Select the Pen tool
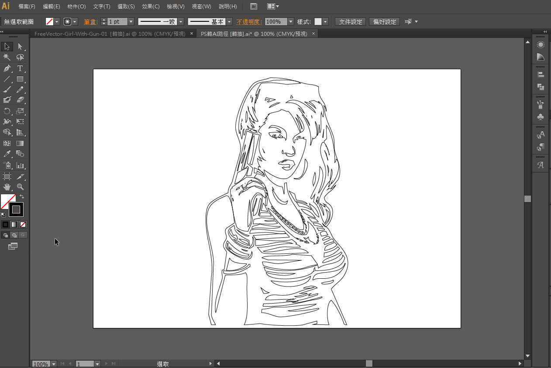Viewport: 551px width, 368px height. (x=7, y=68)
